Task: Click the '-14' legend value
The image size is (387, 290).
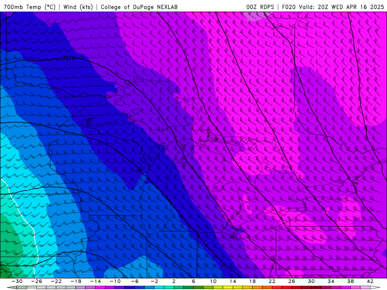Action: click(95, 281)
